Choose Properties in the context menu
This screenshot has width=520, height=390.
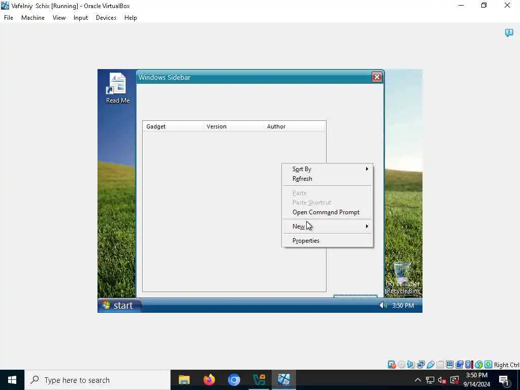click(328, 240)
